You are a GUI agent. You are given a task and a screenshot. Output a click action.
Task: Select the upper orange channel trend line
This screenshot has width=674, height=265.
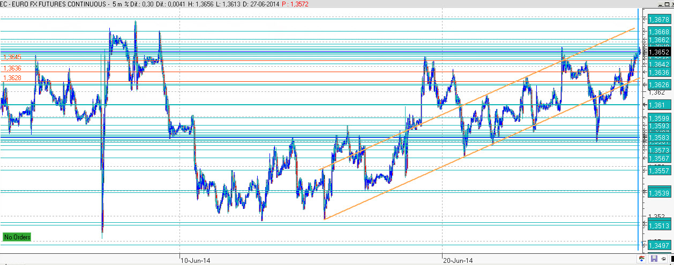(x=477, y=99)
